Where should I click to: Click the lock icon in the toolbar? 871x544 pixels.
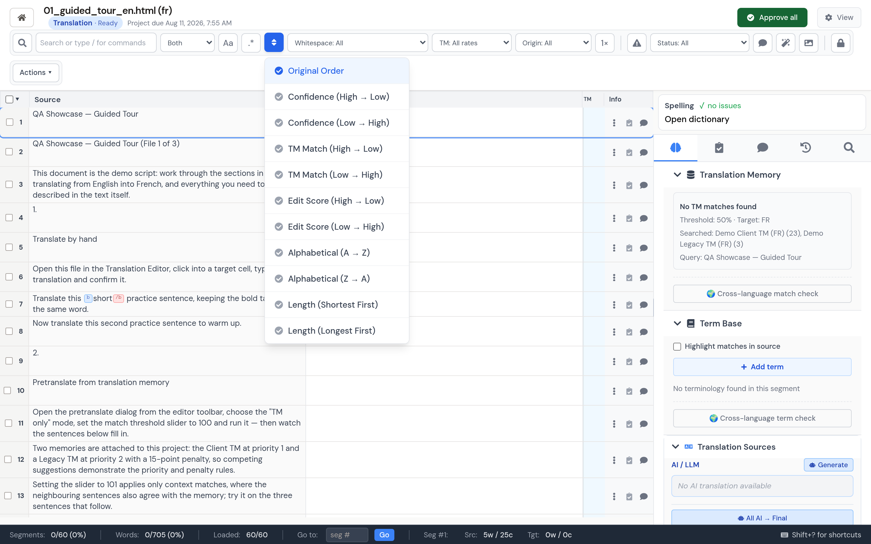pyautogui.click(x=840, y=43)
